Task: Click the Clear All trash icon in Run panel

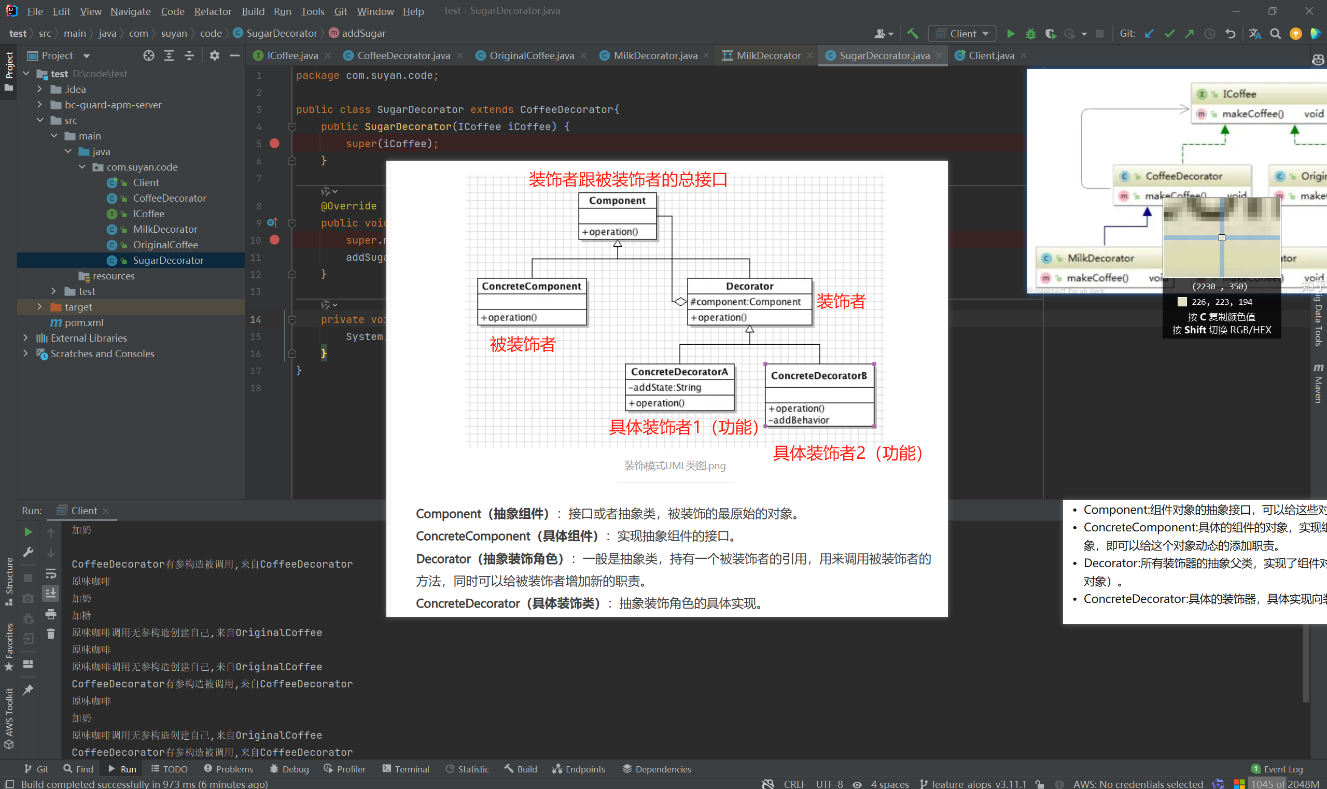Action: pos(50,633)
